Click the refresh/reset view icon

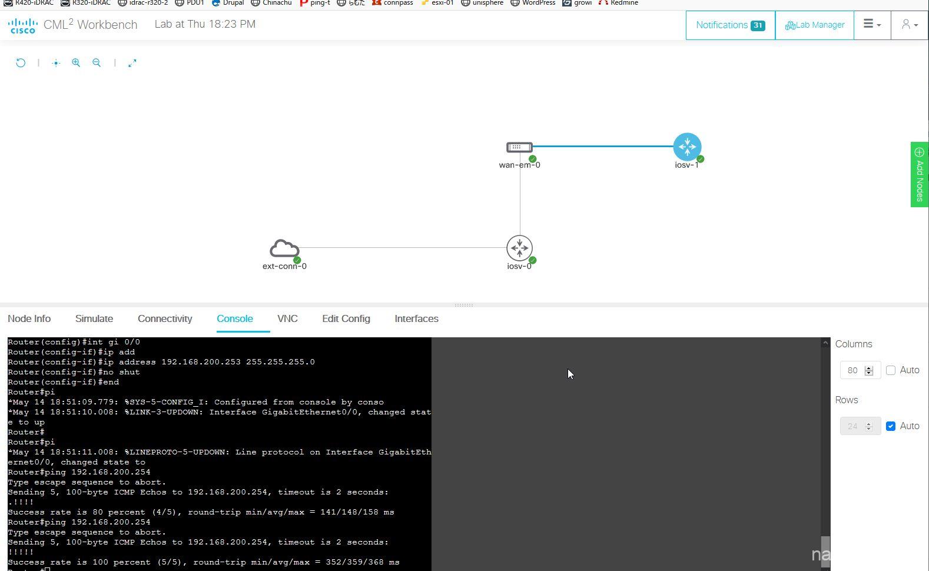tap(21, 63)
